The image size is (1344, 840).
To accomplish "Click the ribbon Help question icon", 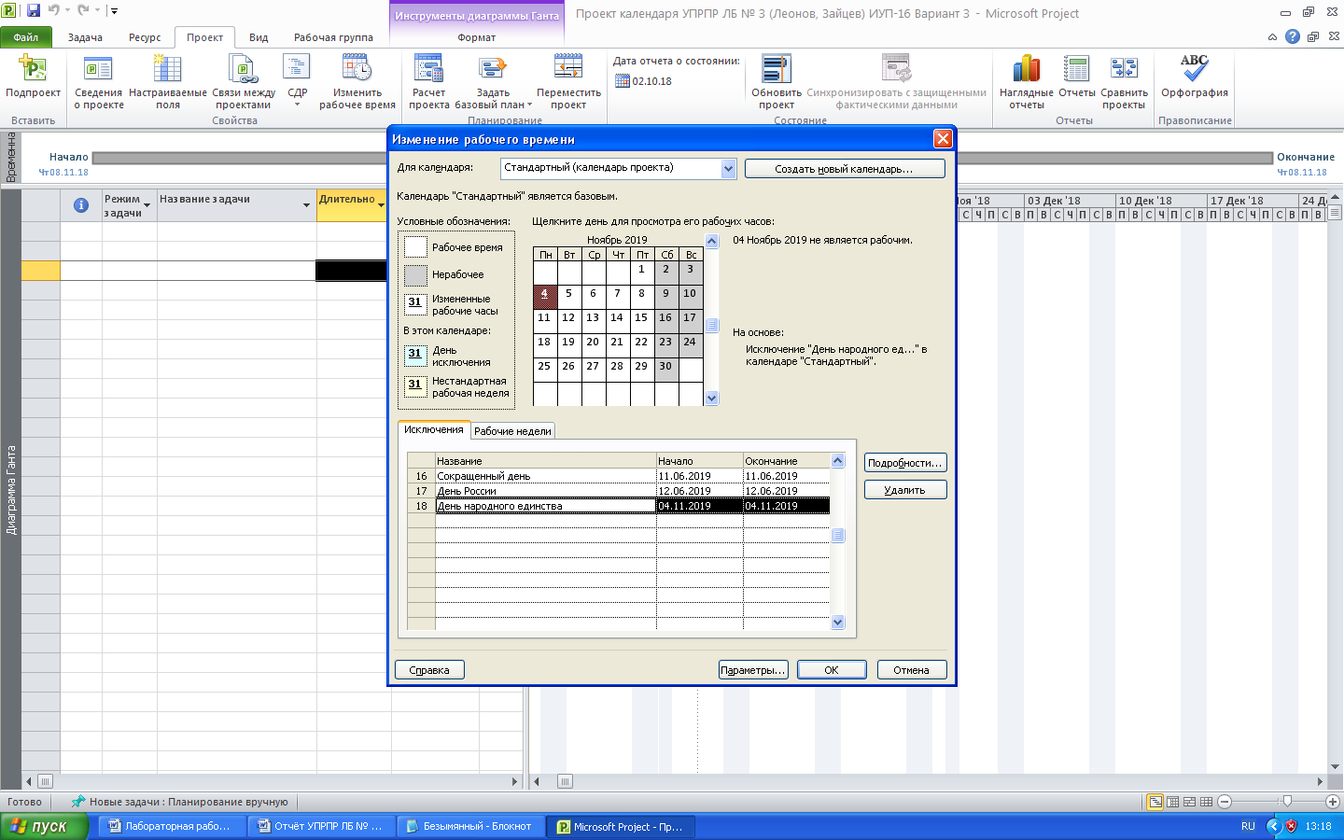I will [x=1292, y=36].
